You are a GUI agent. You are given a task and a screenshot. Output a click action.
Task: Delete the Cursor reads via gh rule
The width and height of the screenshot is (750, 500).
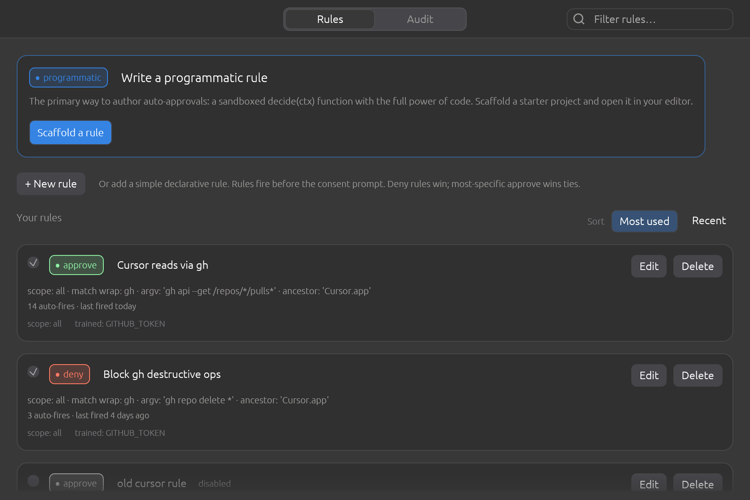(x=697, y=266)
